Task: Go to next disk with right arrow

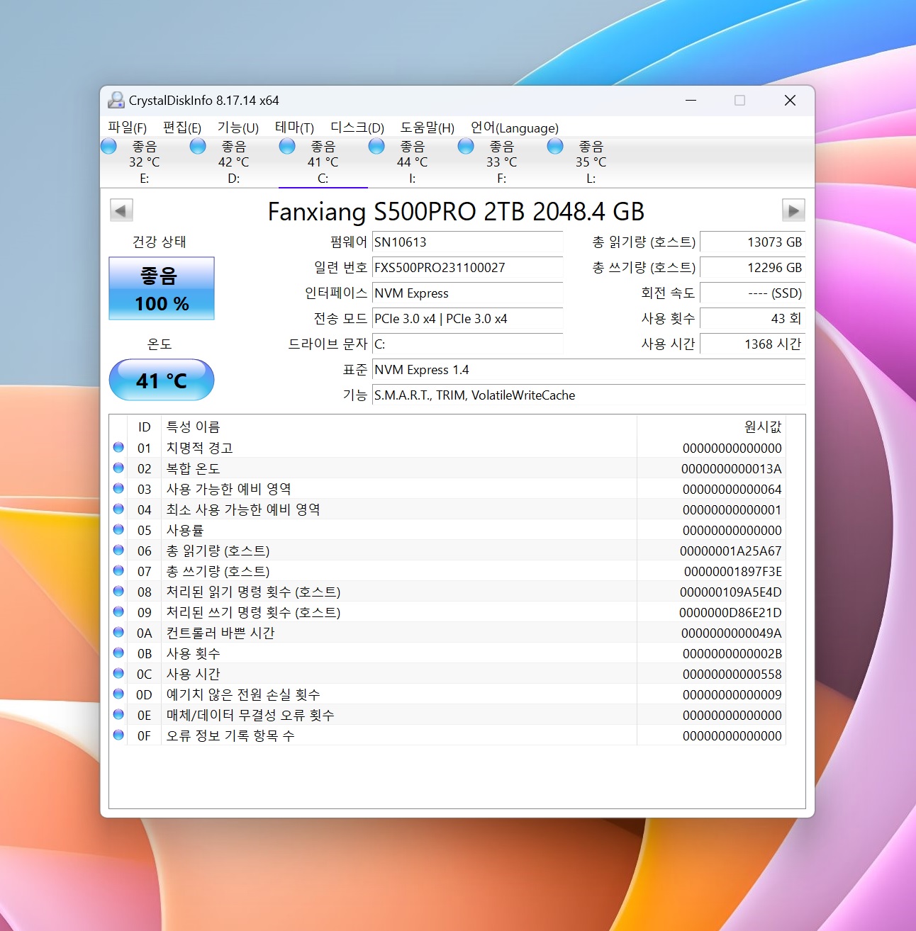Action: (x=793, y=210)
